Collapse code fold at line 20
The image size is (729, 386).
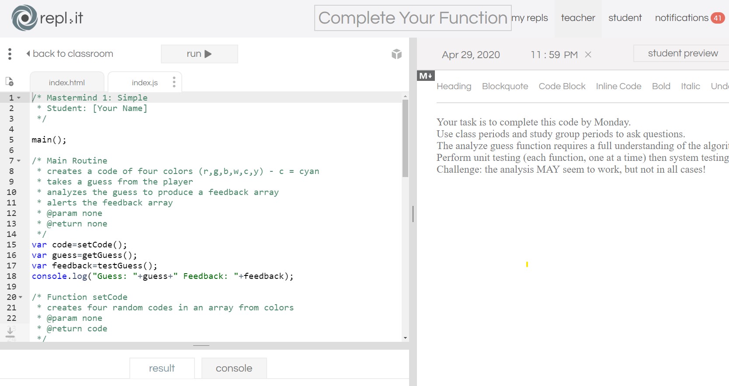click(x=20, y=297)
